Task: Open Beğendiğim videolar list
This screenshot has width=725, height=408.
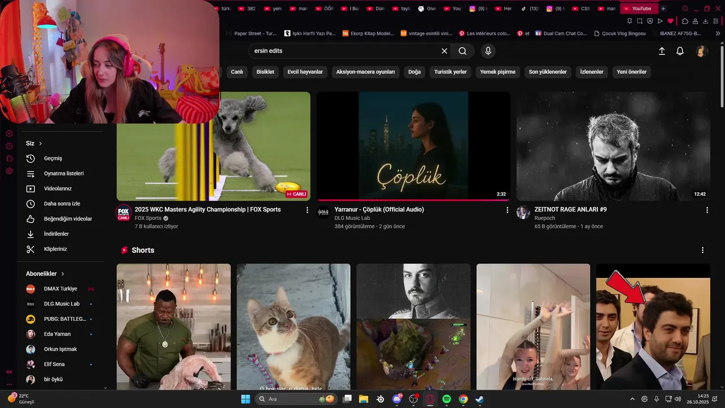Action: point(61,219)
